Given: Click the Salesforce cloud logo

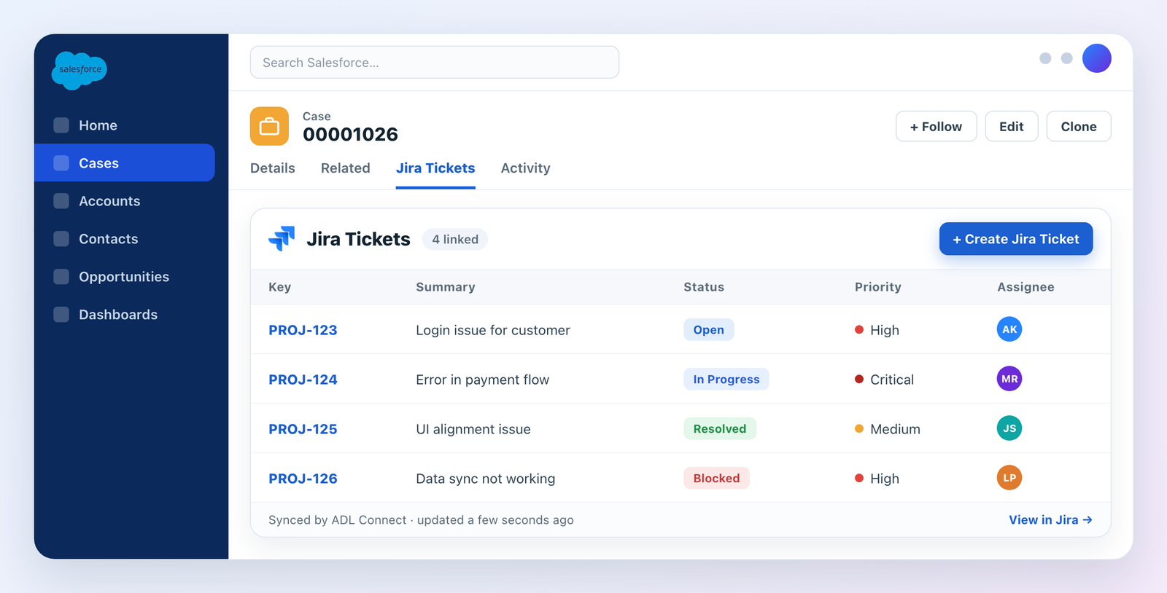Looking at the screenshot, I should (80, 71).
